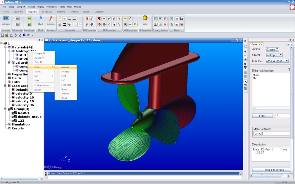Click the laminate icon in Composite group
295x184 pixels.
click(x=60, y=18)
